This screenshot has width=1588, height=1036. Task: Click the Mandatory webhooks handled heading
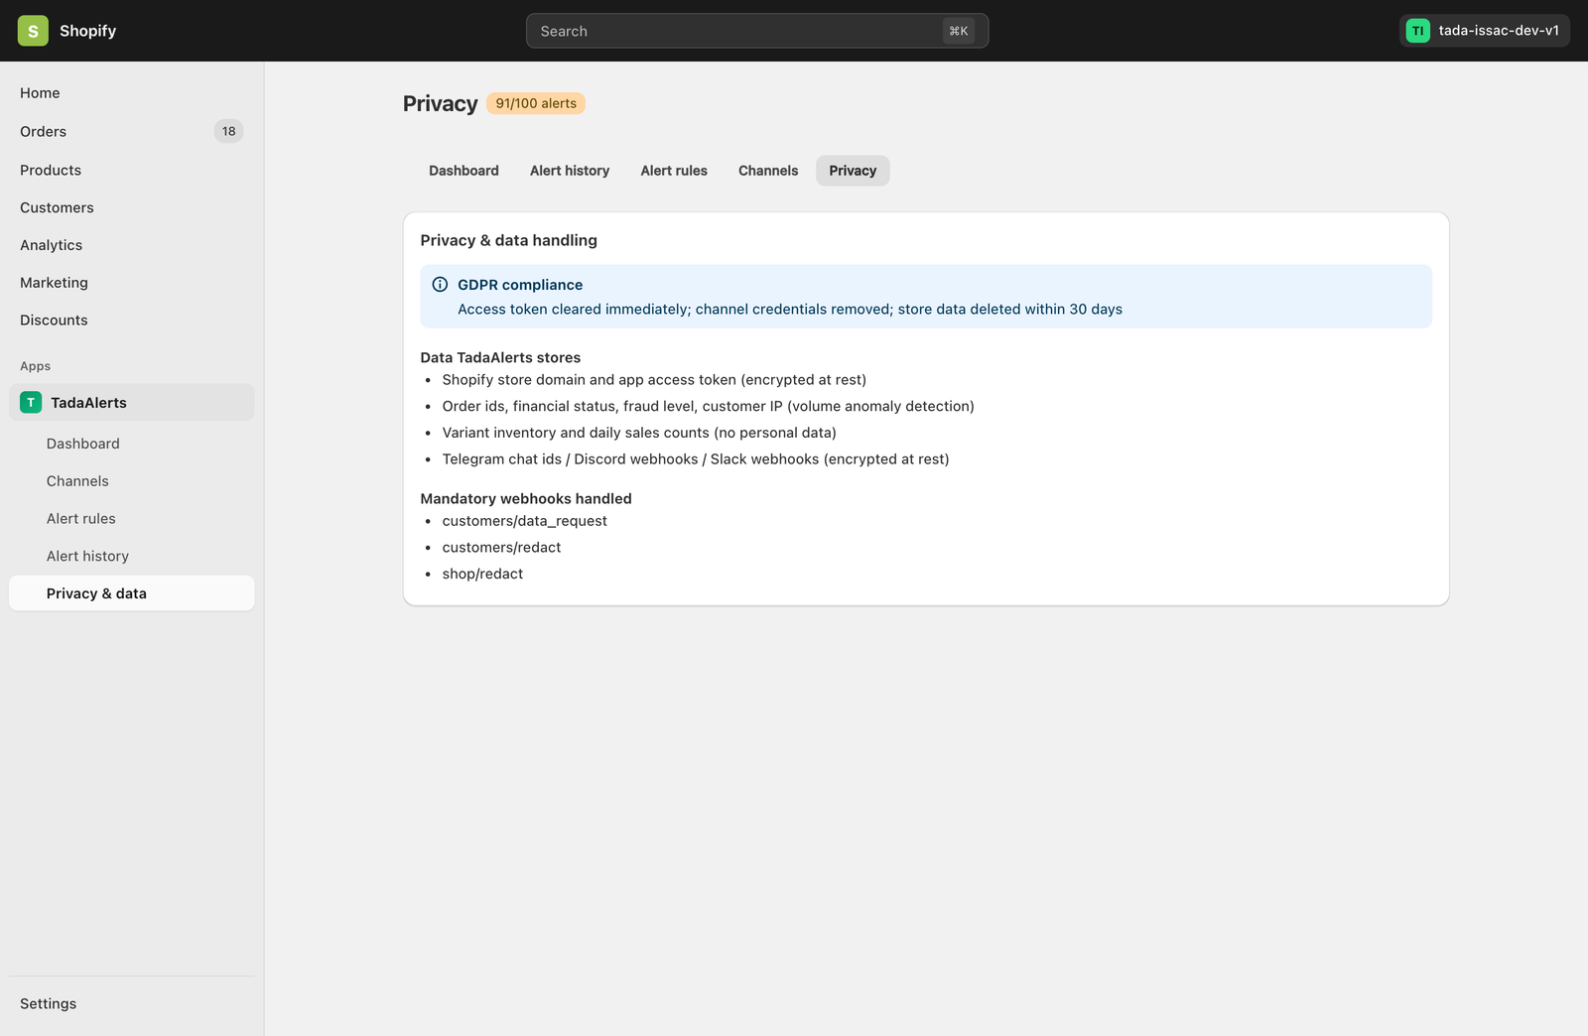[526, 498]
